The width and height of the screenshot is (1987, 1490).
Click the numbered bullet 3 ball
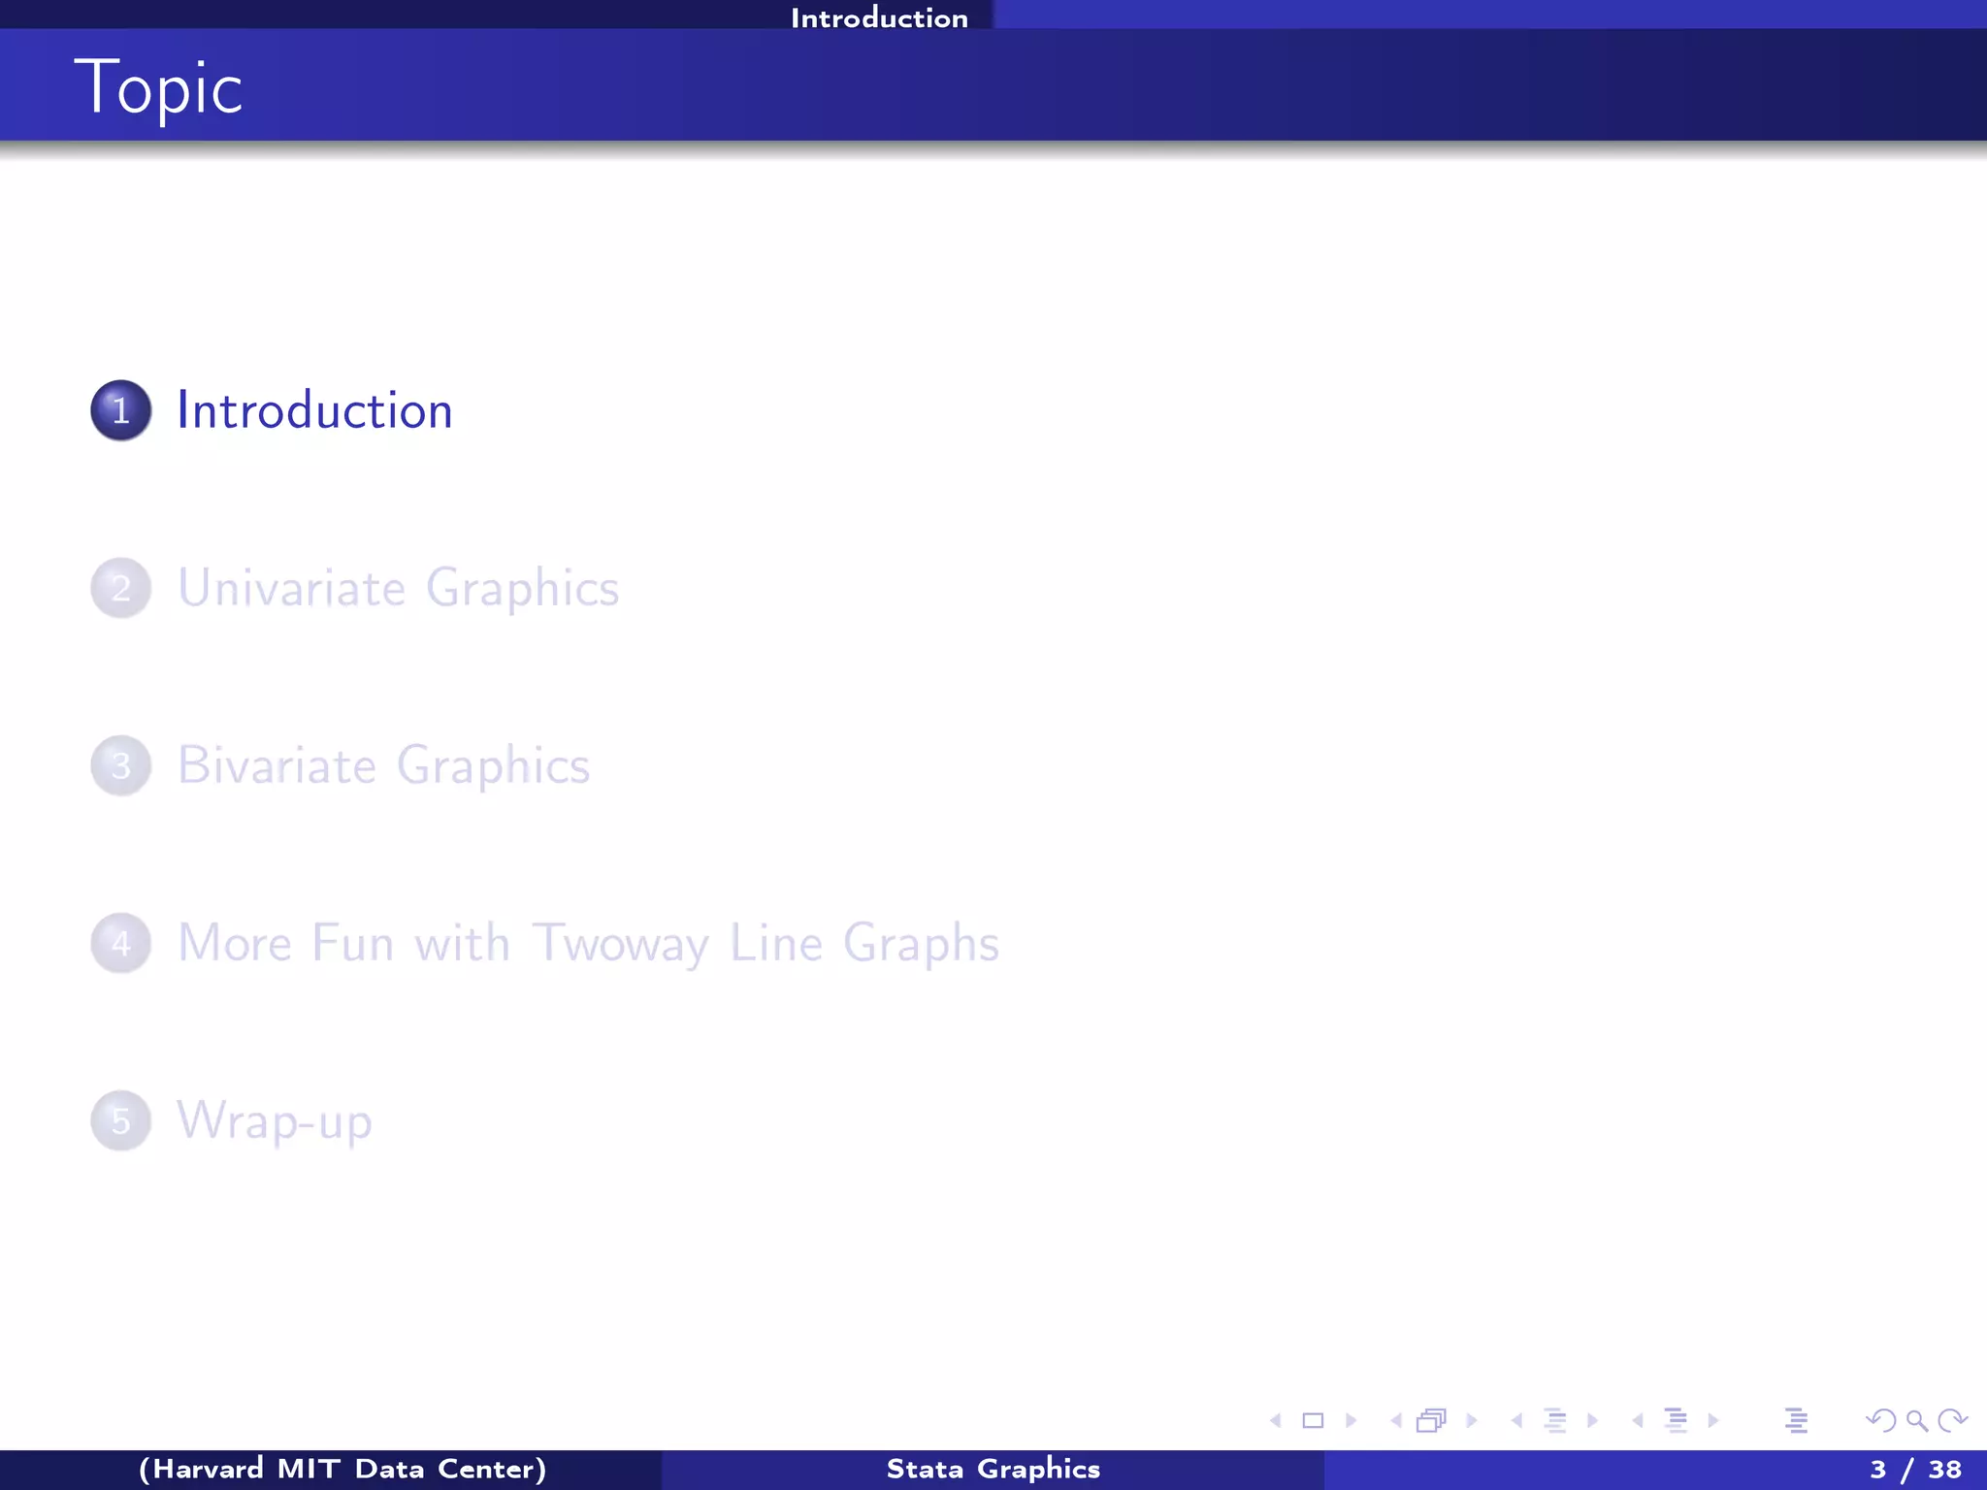tap(121, 765)
